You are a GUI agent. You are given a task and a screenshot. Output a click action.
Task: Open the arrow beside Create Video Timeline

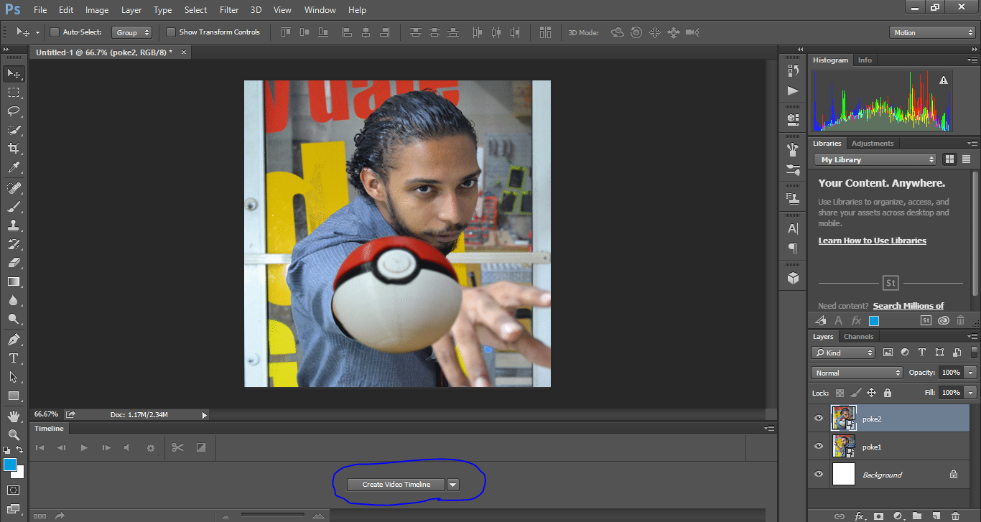(x=452, y=485)
